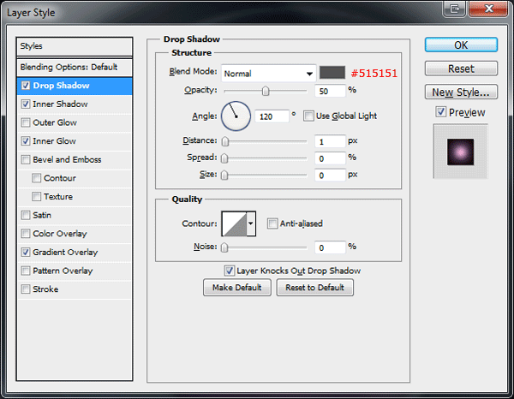The height and width of the screenshot is (399, 514).
Task: Toggle the Inner Shadow checkbox
Action: pyautogui.click(x=26, y=104)
